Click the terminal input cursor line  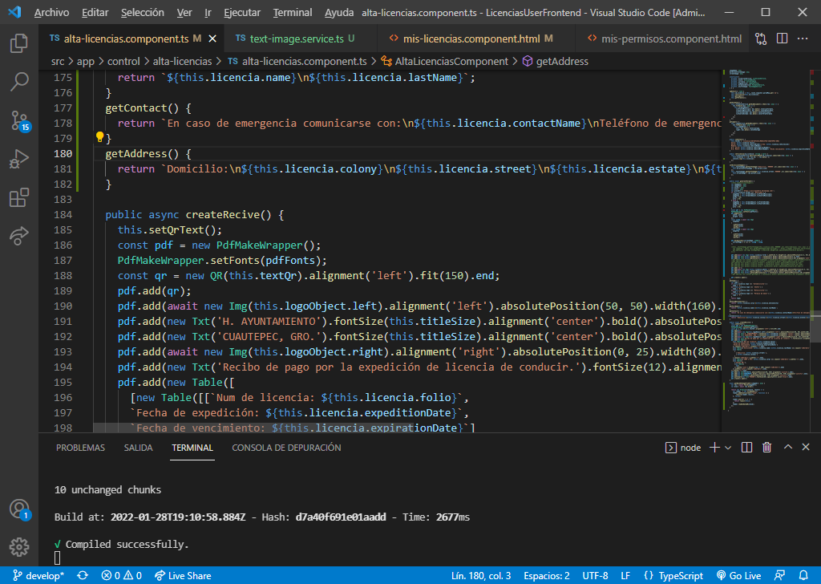(x=58, y=558)
